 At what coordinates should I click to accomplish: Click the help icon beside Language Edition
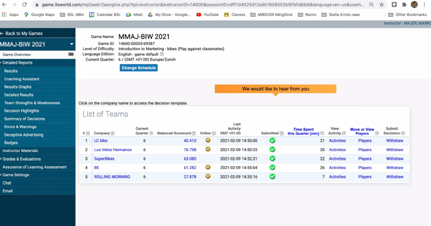tap(162, 54)
